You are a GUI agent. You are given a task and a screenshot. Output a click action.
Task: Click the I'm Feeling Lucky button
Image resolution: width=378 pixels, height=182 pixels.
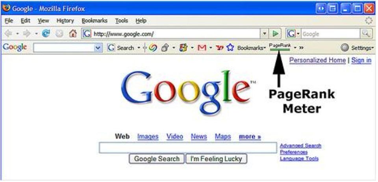[x=216, y=159]
